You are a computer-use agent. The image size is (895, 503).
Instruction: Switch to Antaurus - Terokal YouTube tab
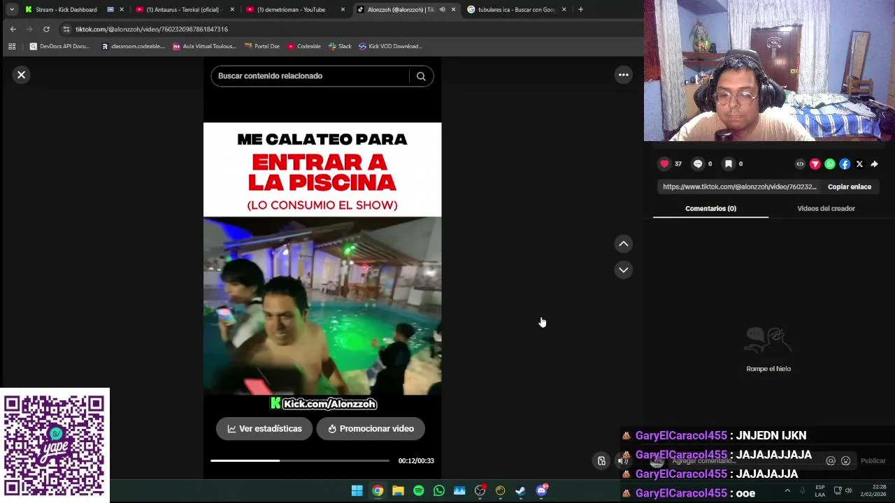(x=184, y=10)
